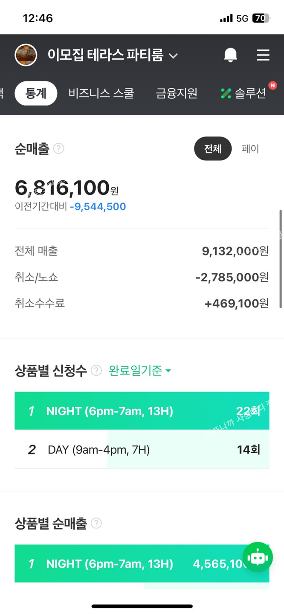
Task: Click the vertical page scrollbar
Action: [281, 258]
